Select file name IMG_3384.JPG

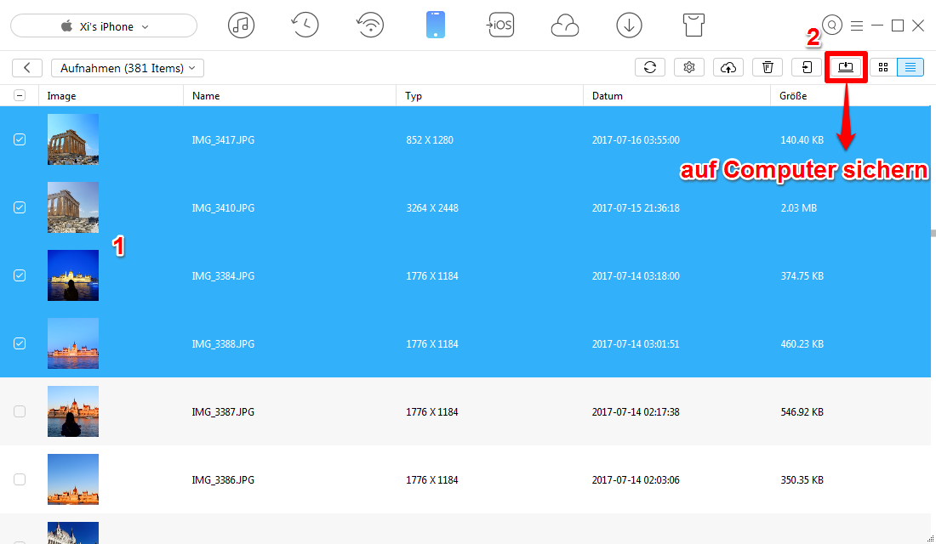point(223,276)
